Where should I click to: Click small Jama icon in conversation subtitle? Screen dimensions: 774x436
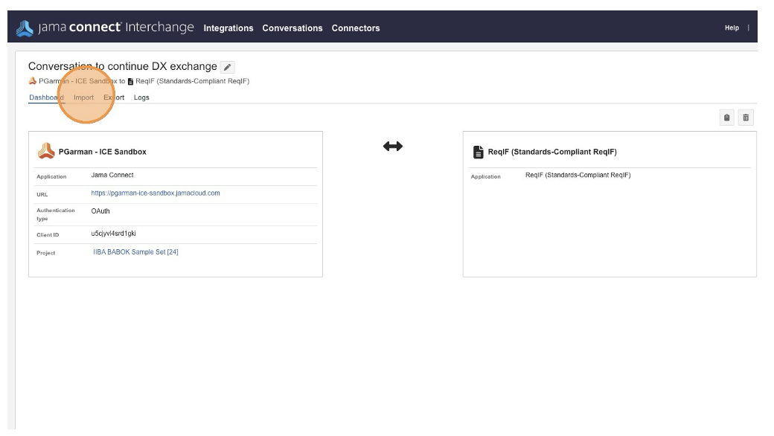click(x=33, y=81)
